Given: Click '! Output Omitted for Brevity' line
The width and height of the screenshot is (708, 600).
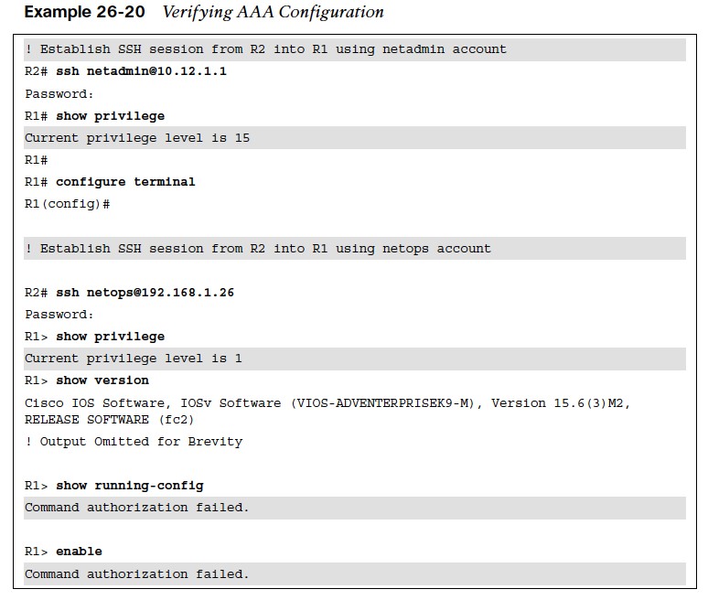Looking at the screenshot, I should point(134,442).
